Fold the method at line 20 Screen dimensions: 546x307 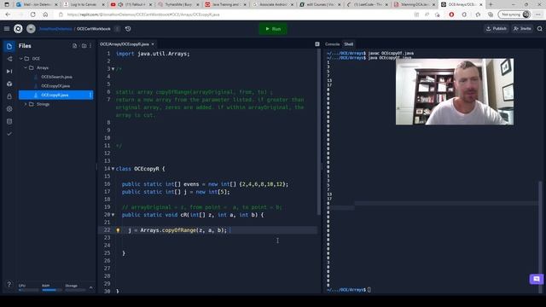113,215
